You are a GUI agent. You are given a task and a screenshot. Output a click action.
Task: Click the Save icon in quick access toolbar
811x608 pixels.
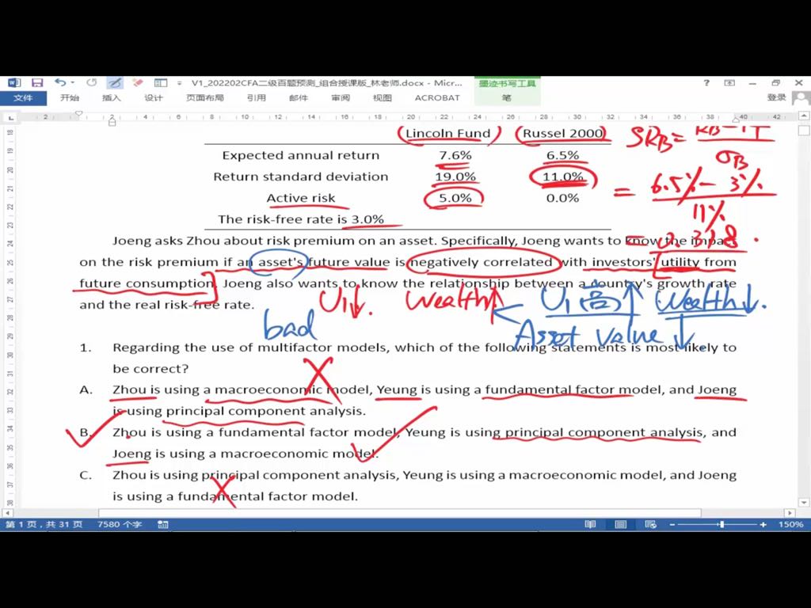[x=37, y=82]
